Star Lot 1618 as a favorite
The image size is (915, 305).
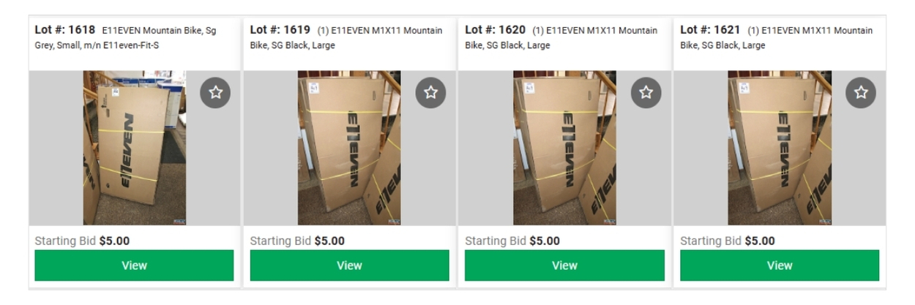coord(215,92)
